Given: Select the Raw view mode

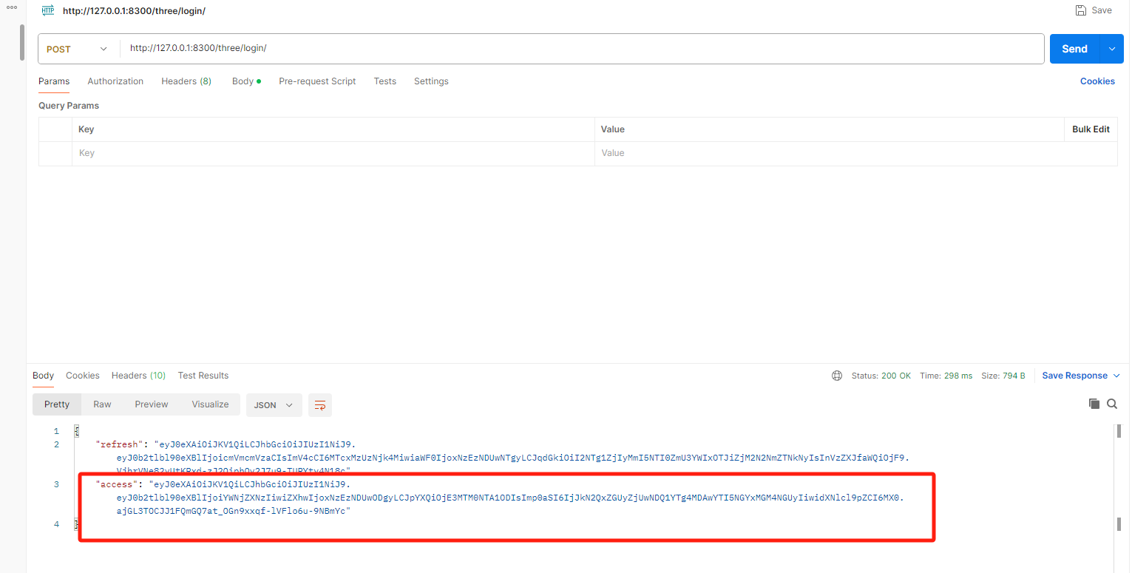Looking at the screenshot, I should tap(102, 404).
